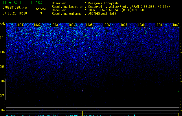Click the 1035 time axis label
Viewport: 182px width, 116px height.
(89, 25)
